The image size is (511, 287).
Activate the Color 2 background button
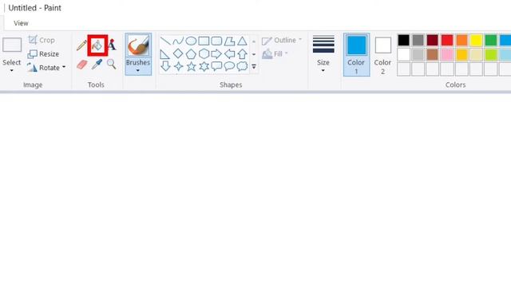[383, 54]
